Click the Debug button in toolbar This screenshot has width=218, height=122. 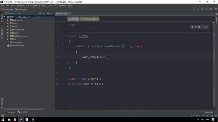pyautogui.click(x=202, y=9)
